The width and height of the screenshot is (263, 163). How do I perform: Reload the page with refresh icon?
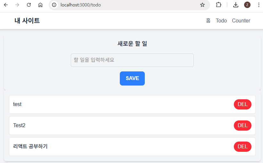(x=29, y=5)
